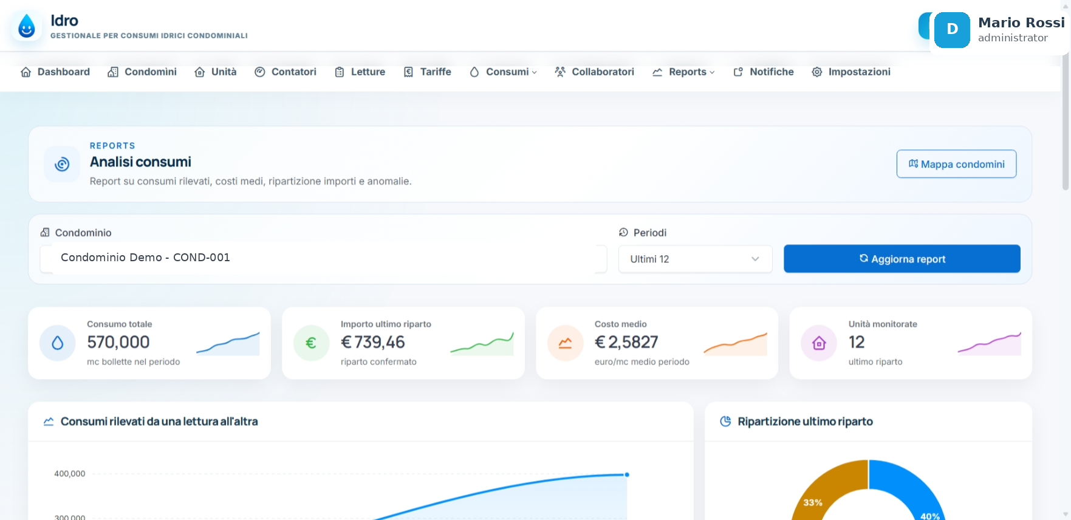Image resolution: width=1071 pixels, height=520 pixels.
Task: Click the Consumo totale sparkline chart
Action: click(228, 343)
